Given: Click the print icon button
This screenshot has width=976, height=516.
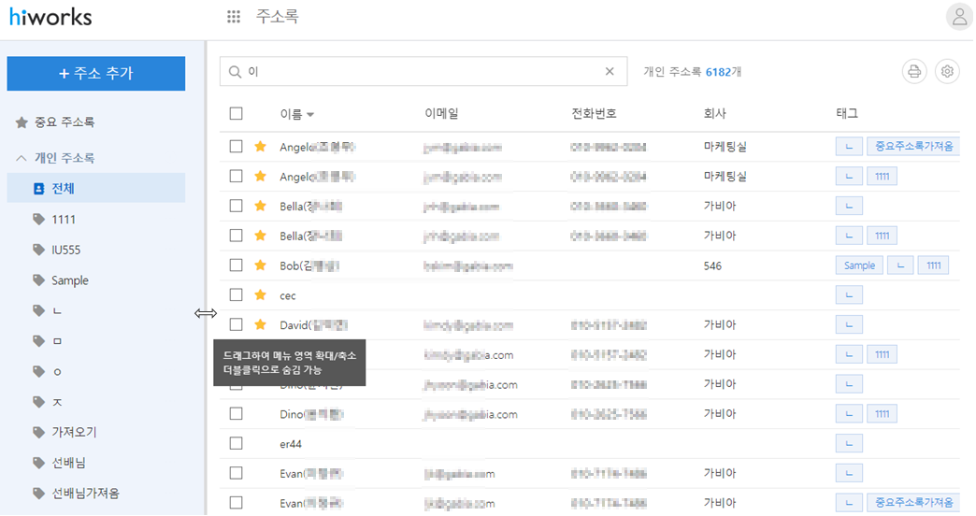Looking at the screenshot, I should tap(913, 71).
